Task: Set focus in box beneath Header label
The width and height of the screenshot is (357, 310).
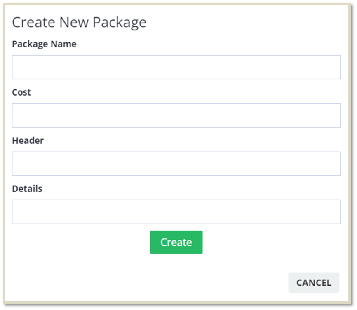Action: pyautogui.click(x=176, y=163)
